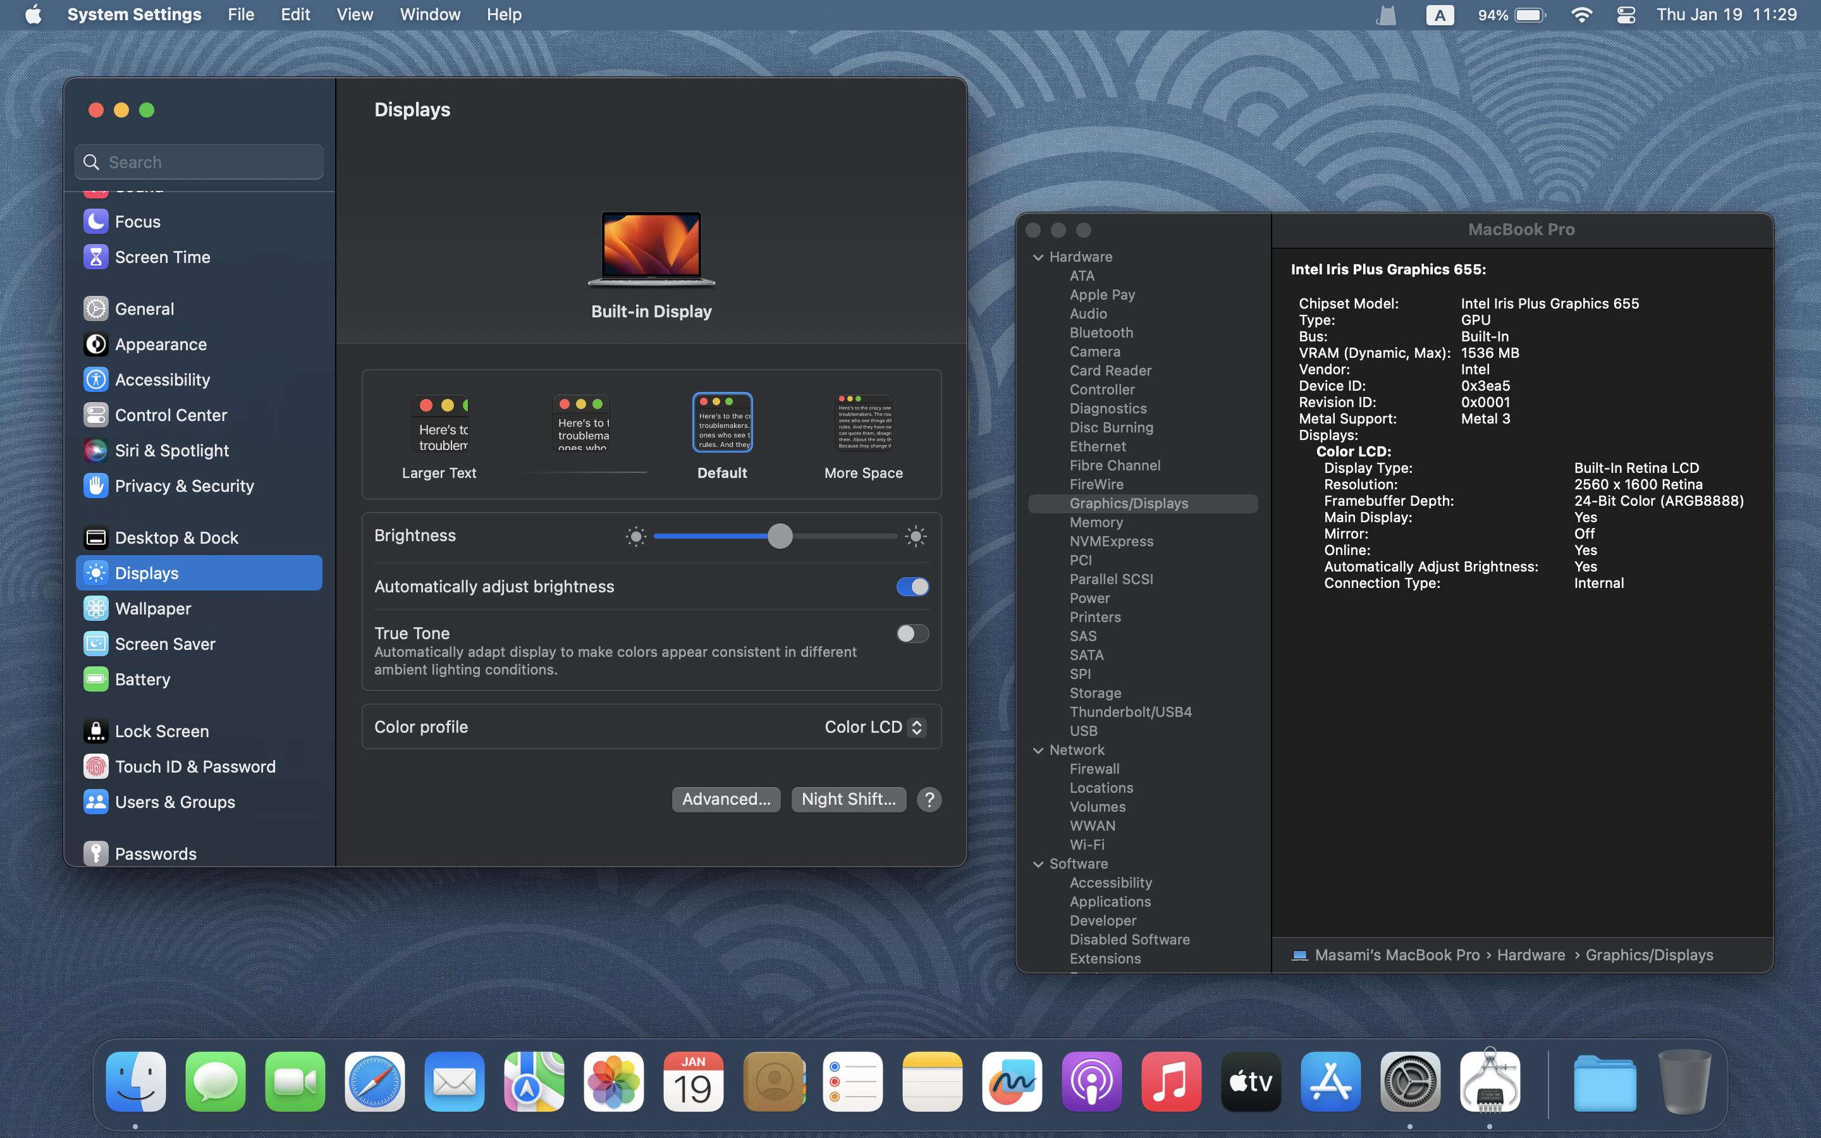The width and height of the screenshot is (1821, 1138).
Task: Collapse the Hardware tree section
Action: coord(1038,257)
